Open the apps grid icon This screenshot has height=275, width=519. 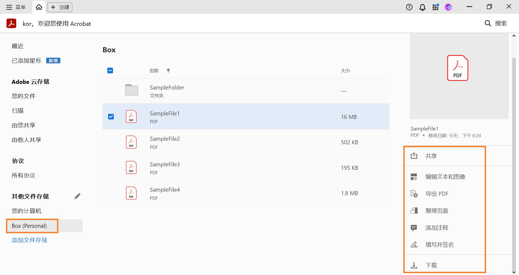coord(435,7)
